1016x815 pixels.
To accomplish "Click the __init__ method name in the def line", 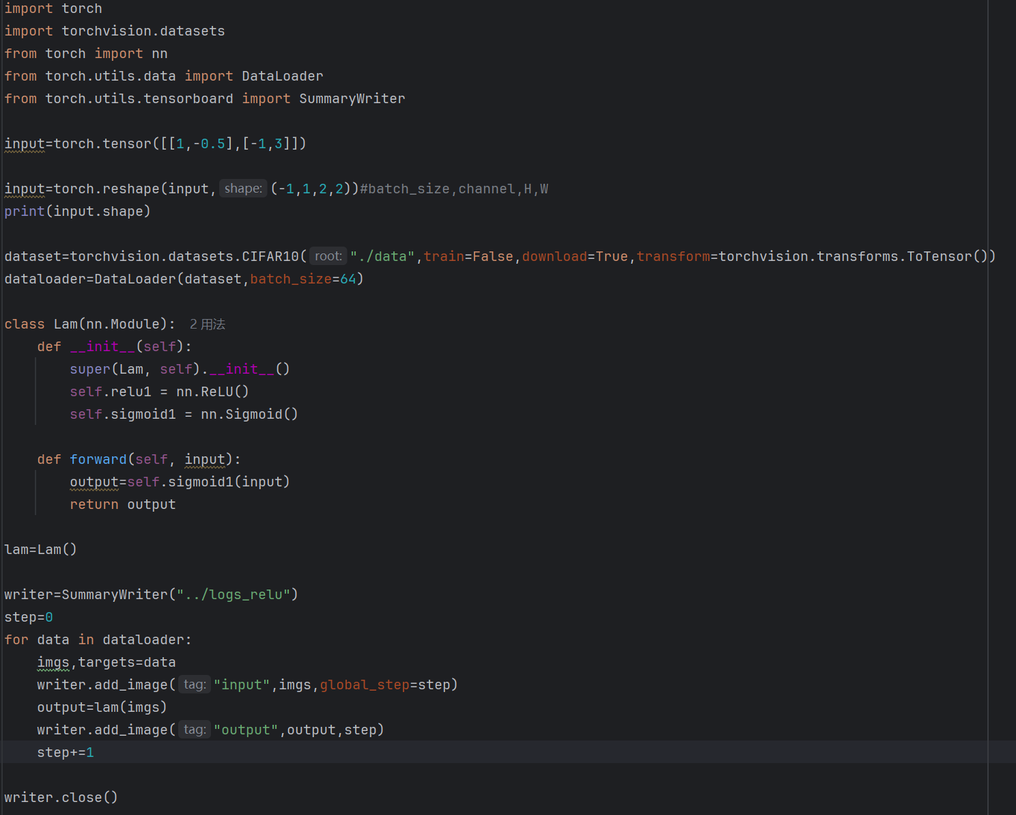I will [x=102, y=347].
